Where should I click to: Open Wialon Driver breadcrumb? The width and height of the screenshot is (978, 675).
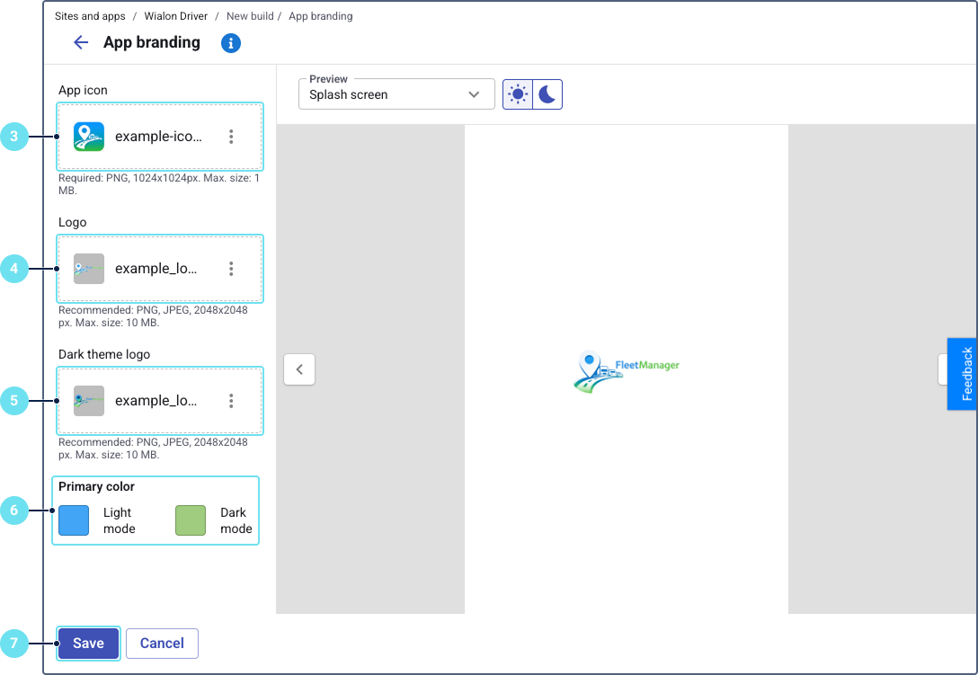point(176,16)
